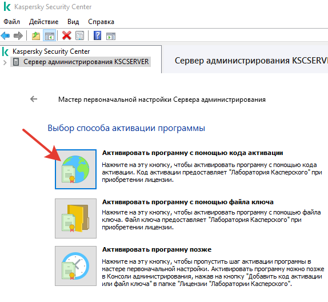Viewport: 328px width, 302px height.
Task: Click the folder Up one level icon
Action: coord(36,36)
